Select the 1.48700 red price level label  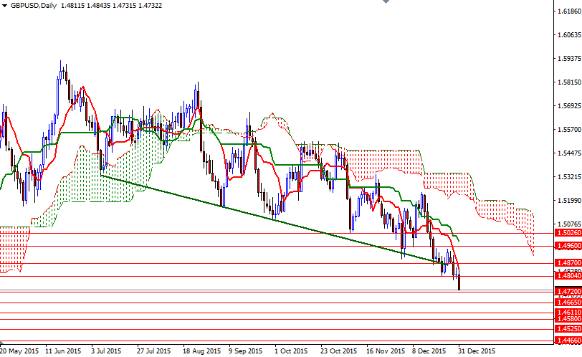(x=568, y=263)
